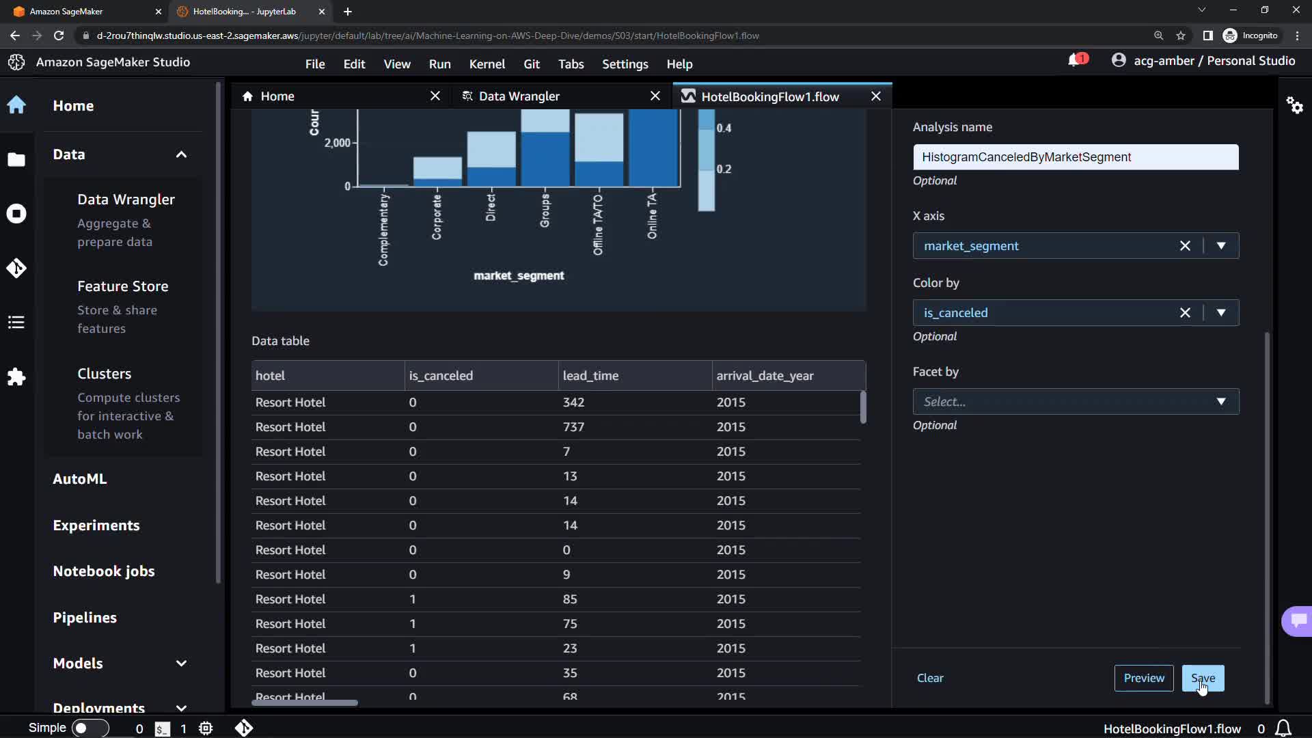Click the Preview button

pyautogui.click(x=1143, y=678)
